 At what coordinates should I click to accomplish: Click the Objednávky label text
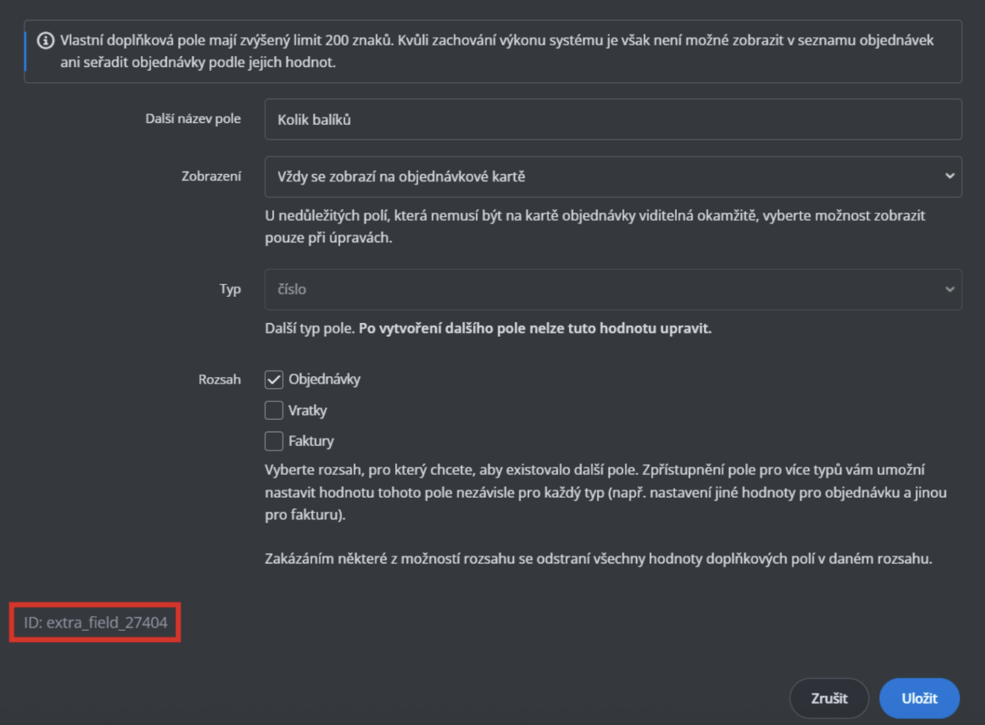(x=325, y=380)
